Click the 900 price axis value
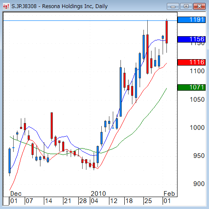The image size is (209, 209). (x=199, y=184)
